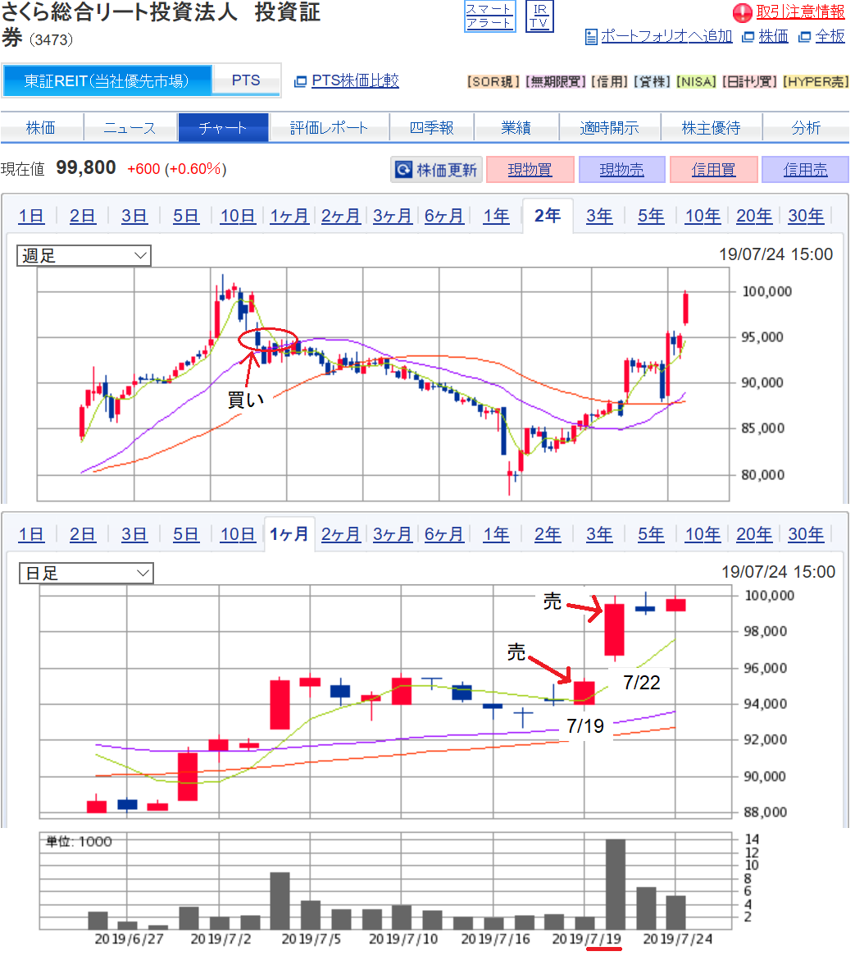Click the 7/24 daily candlestick
The width and height of the screenshot is (855, 956).
(x=676, y=604)
